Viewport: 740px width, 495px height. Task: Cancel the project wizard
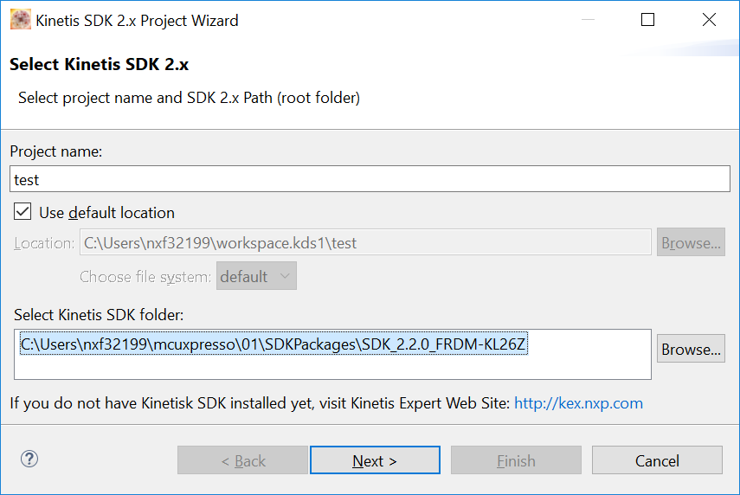click(657, 460)
